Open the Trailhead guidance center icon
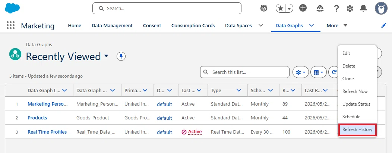392x153 pixels. tap(320, 9)
